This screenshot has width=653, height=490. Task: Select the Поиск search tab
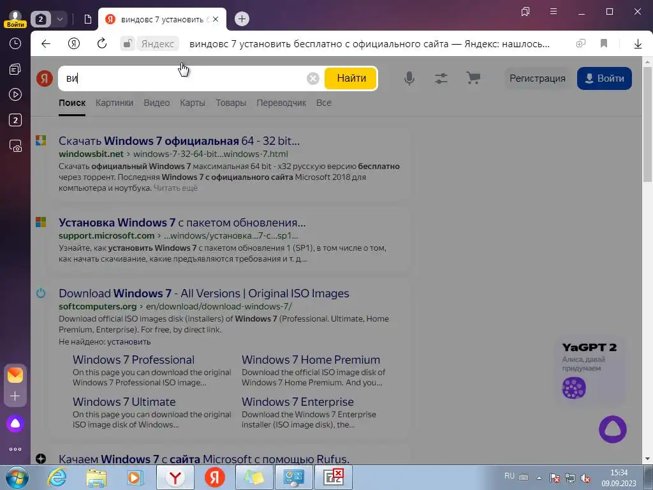point(72,103)
